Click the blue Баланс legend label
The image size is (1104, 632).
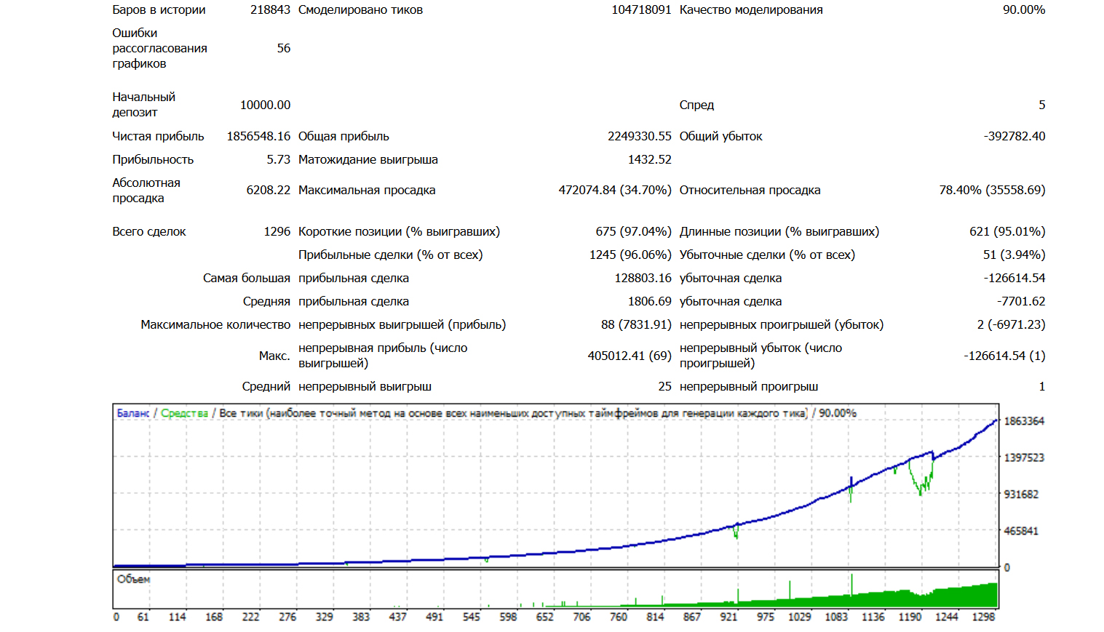tap(133, 413)
